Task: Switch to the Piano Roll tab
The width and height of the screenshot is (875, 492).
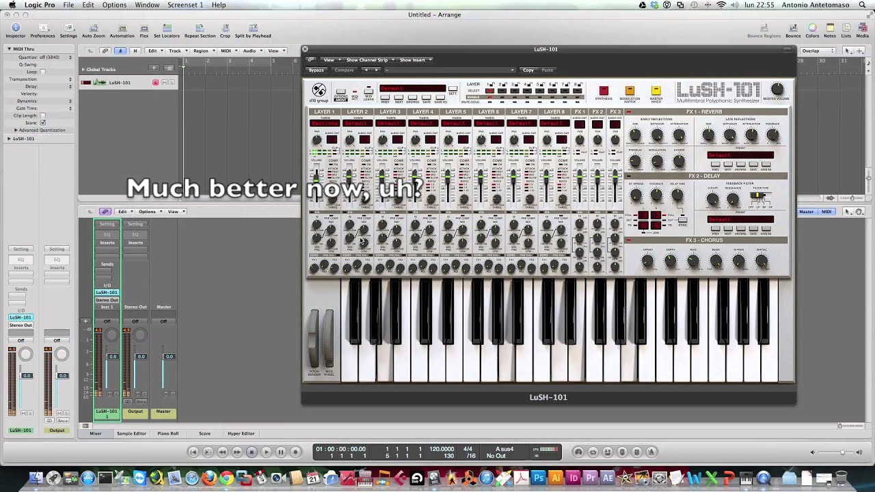Action: point(167,433)
